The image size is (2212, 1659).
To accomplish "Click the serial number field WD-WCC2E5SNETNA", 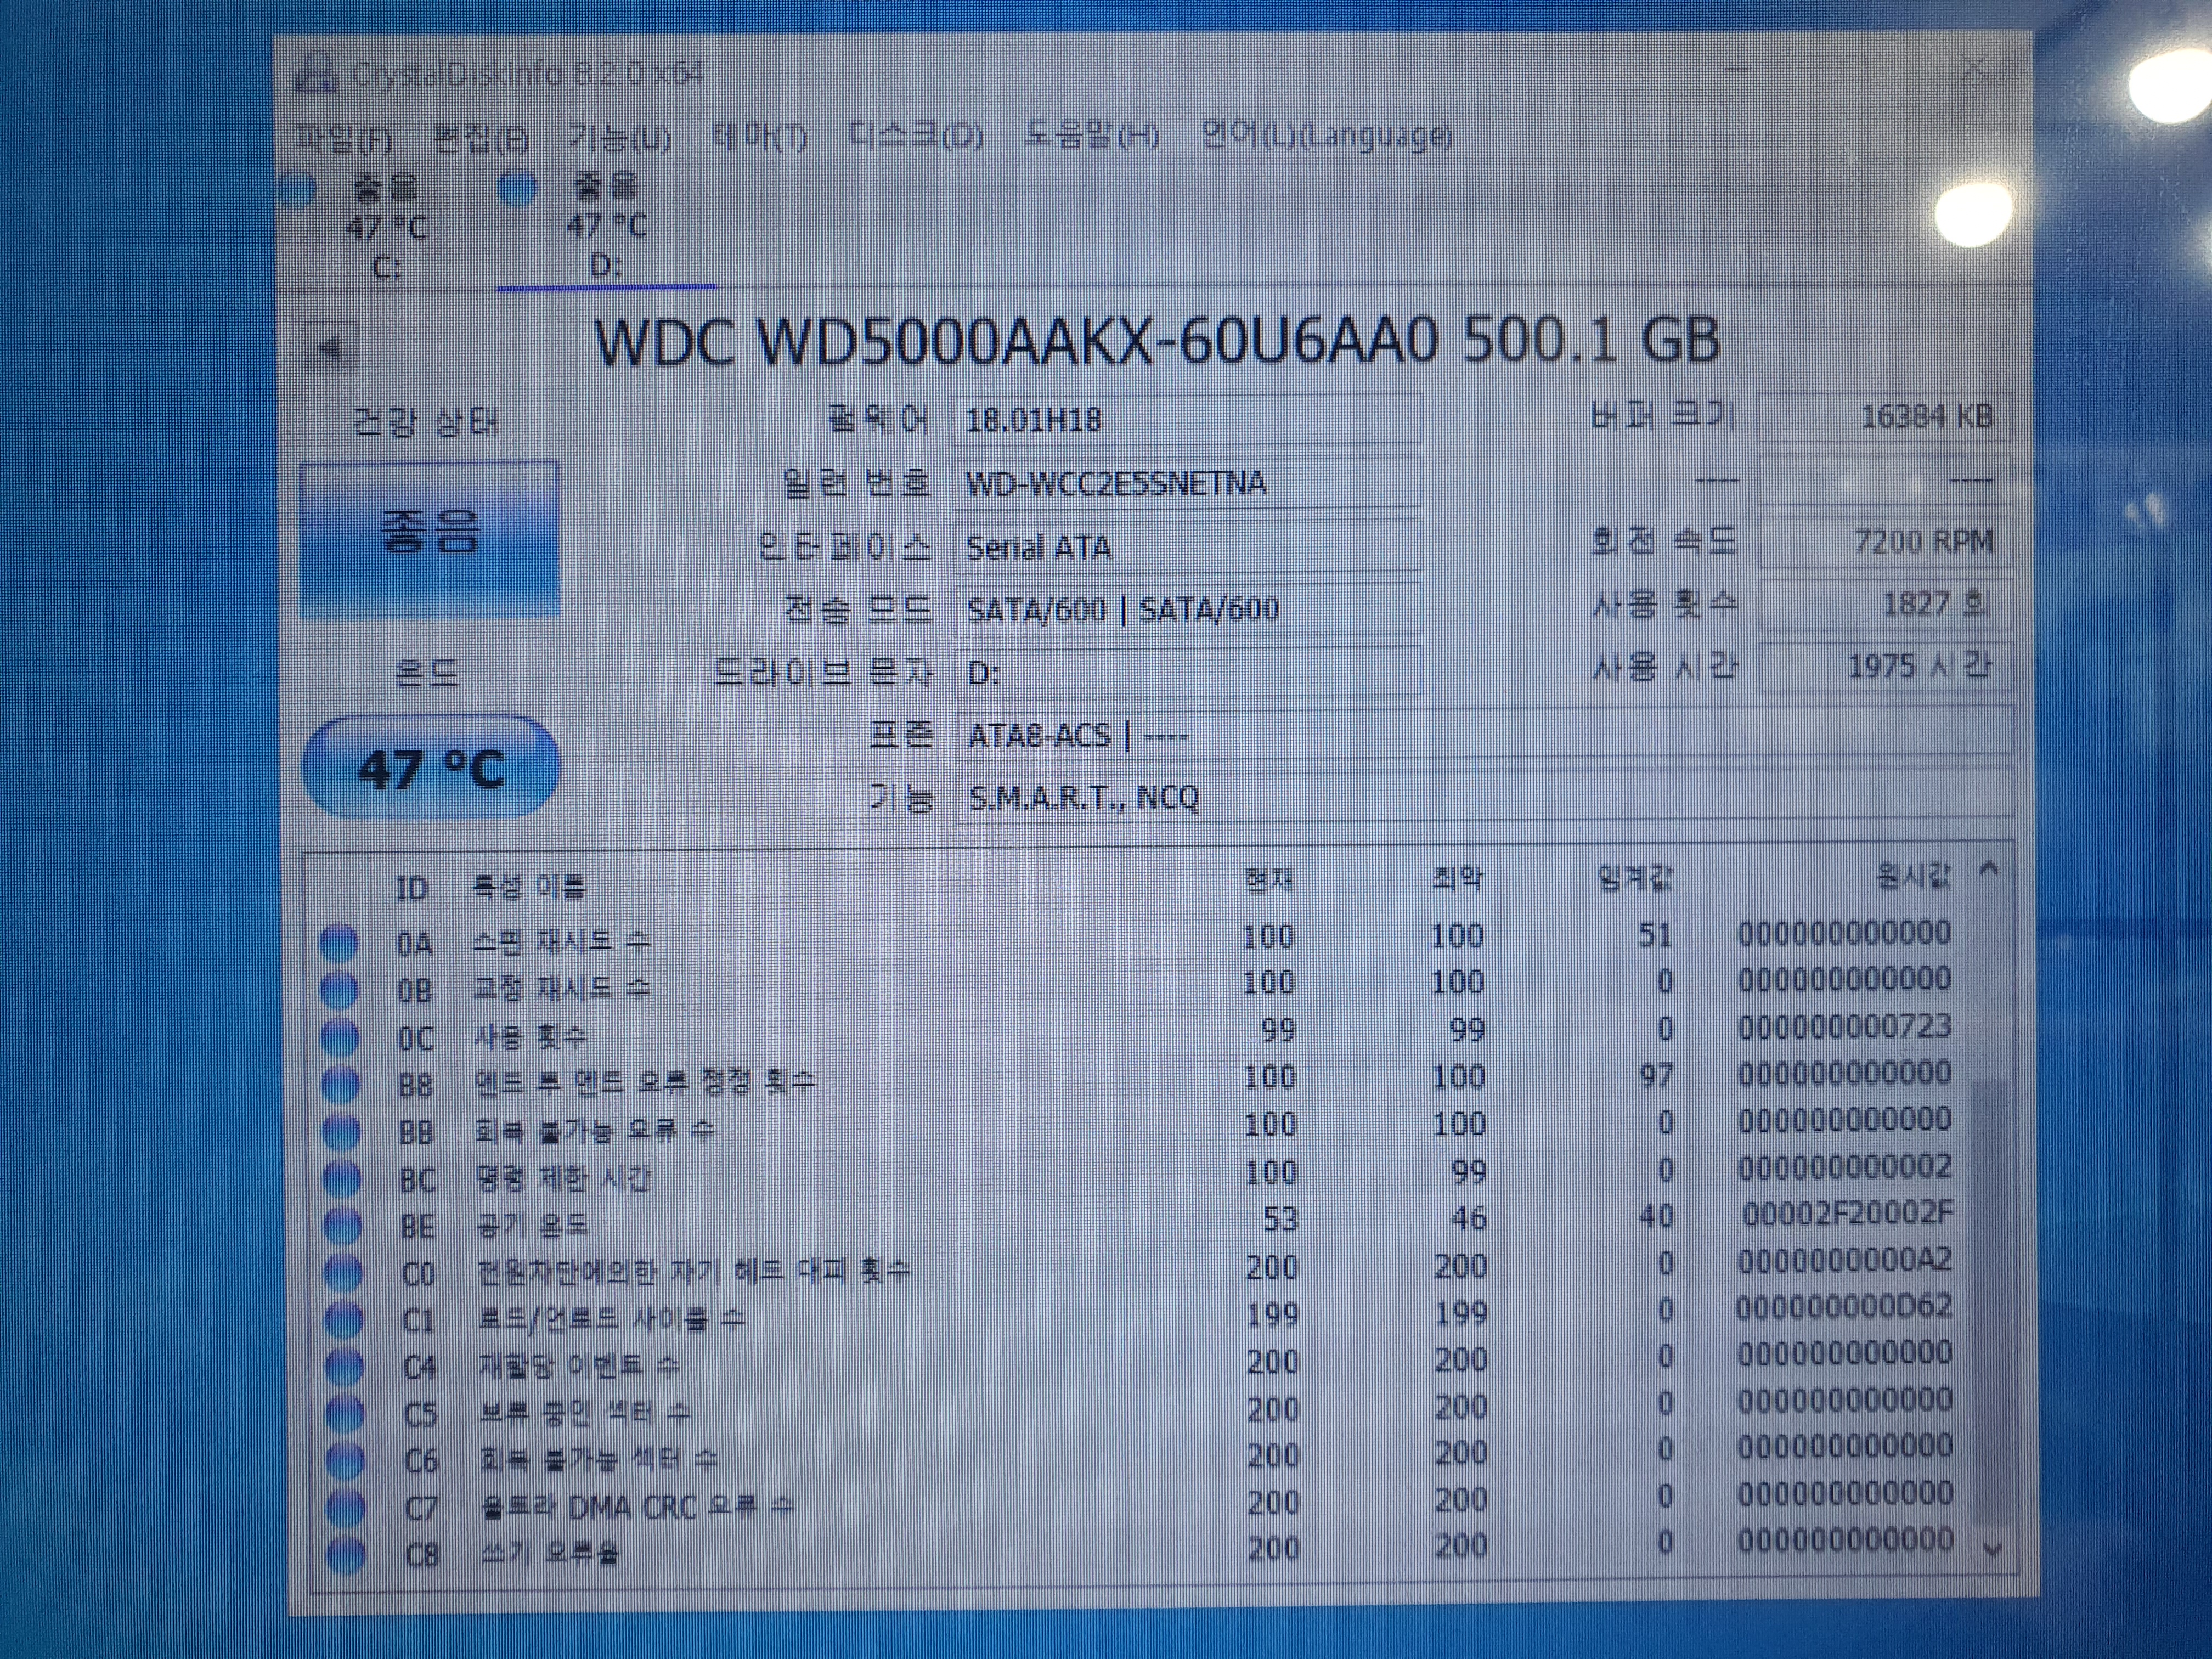I will pyautogui.click(x=1188, y=483).
